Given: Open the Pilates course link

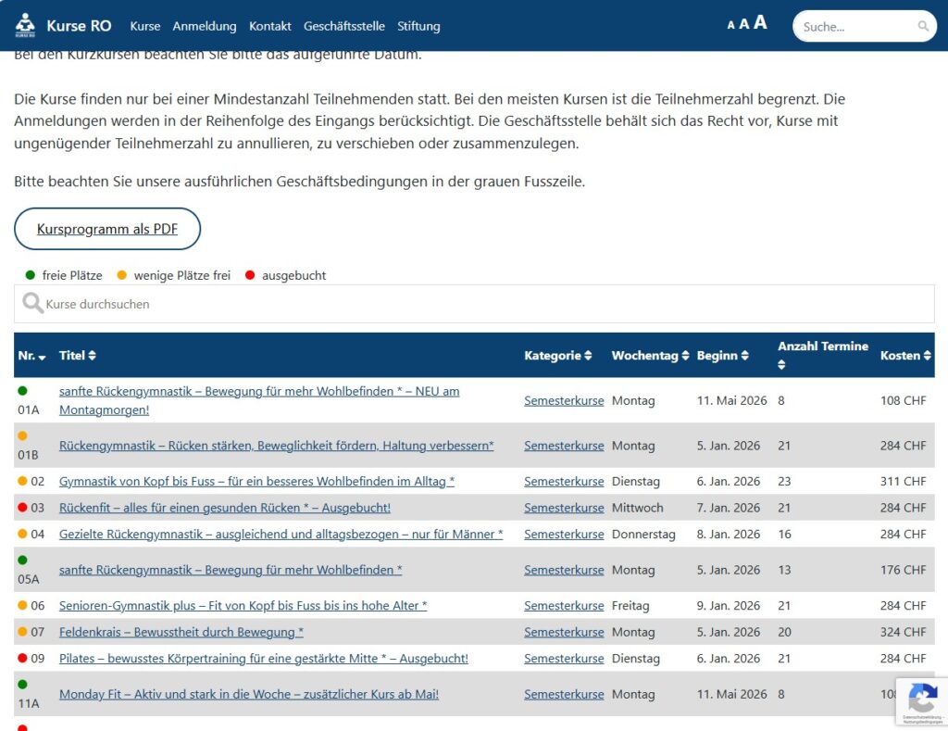Looking at the screenshot, I should click(263, 659).
